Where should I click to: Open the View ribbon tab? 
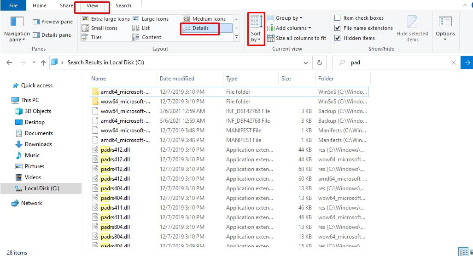pyautogui.click(x=92, y=6)
